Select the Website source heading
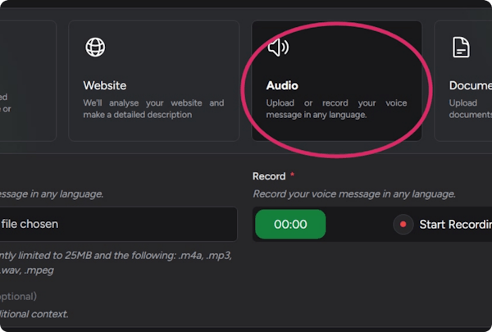The width and height of the screenshot is (492, 332). 107,85
